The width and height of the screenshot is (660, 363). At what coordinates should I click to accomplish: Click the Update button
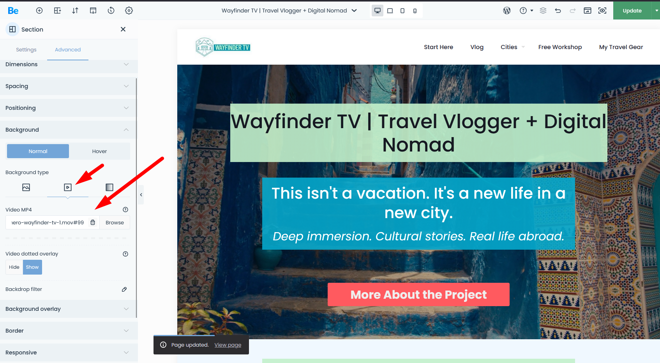(x=632, y=11)
